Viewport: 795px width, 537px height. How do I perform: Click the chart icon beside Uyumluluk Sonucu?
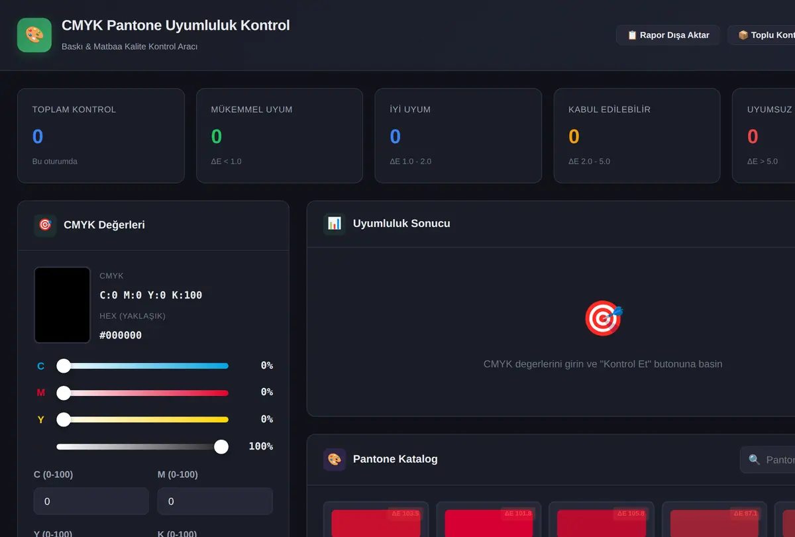[335, 224]
